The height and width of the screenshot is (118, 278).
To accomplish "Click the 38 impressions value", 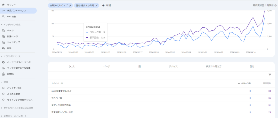I will click(x=270, y=91).
